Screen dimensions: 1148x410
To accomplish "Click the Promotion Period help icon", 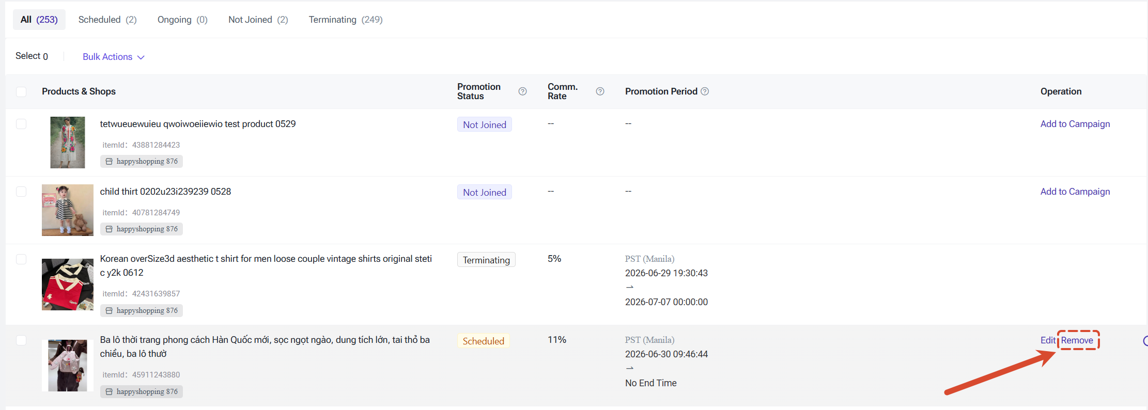I will click(705, 91).
